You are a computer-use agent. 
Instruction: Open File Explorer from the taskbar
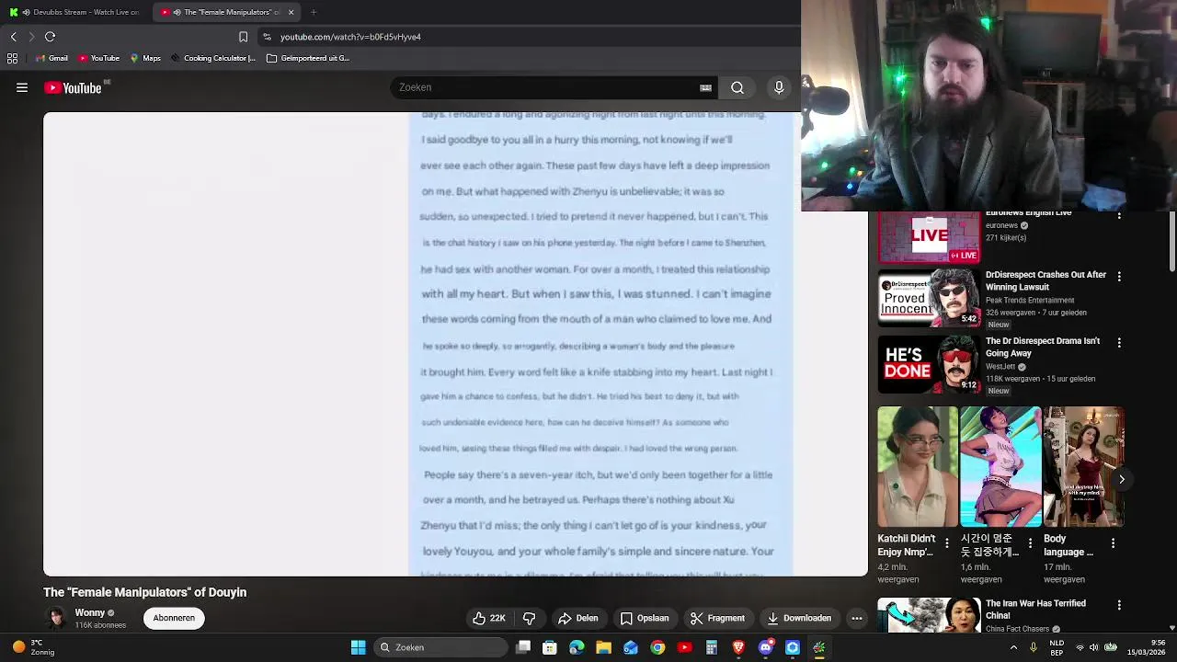603,647
